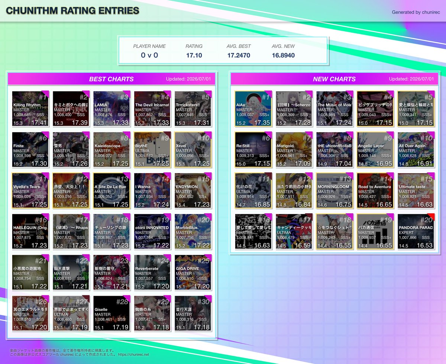This screenshot has width=446, height=364.
Task: Select the 雪男 chart card
Action: [71, 149]
